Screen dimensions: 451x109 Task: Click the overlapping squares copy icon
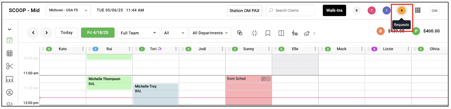[x=240, y=33]
